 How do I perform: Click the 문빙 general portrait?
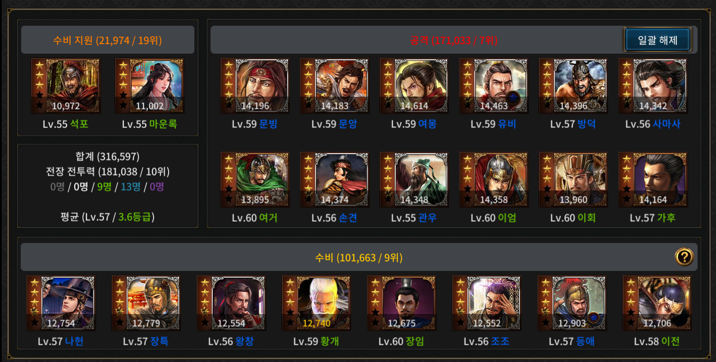click(x=255, y=86)
